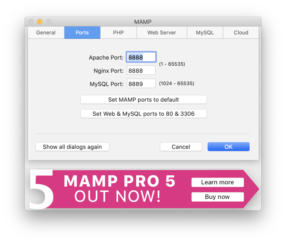This screenshot has width=286, height=243.
Task: Click Learn more in MAMP PRO banner
Action: [218, 182]
